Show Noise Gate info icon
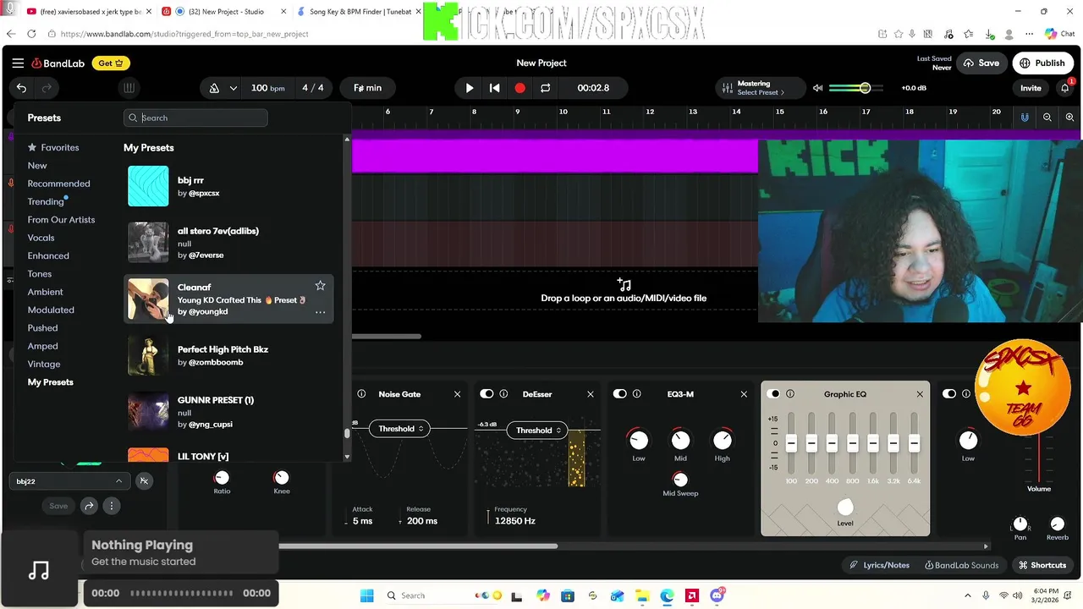The image size is (1083, 609). [361, 394]
